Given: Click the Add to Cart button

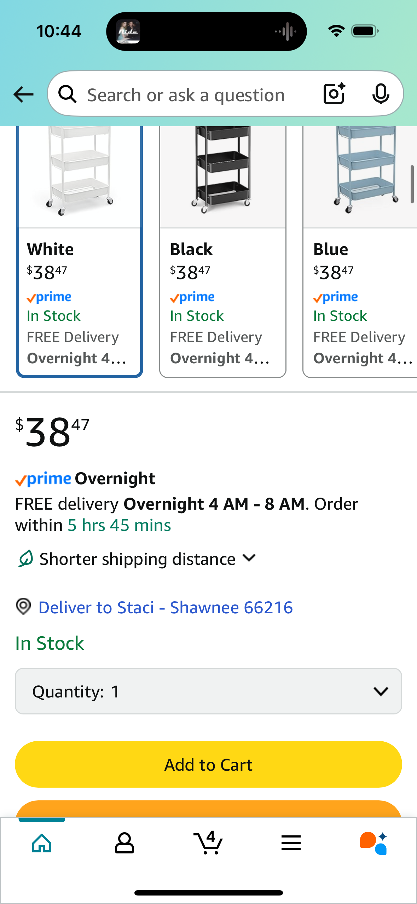Looking at the screenshot, I should pos(208,764).
